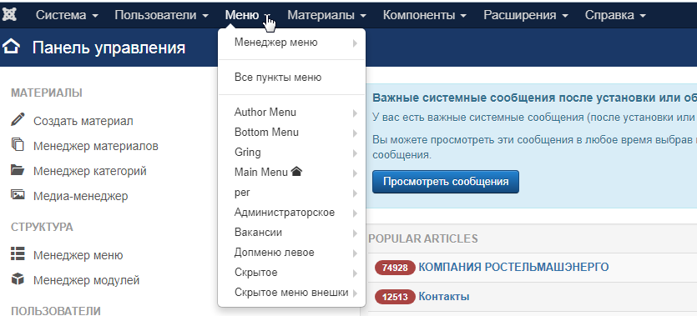This screenshot has height=316, width=697.
Task: Choose Администраторское menu entry
Action: point(291,213)
